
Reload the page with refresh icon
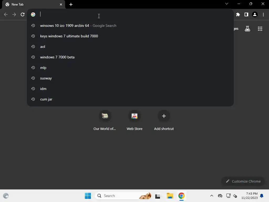(x=23, y=14)
